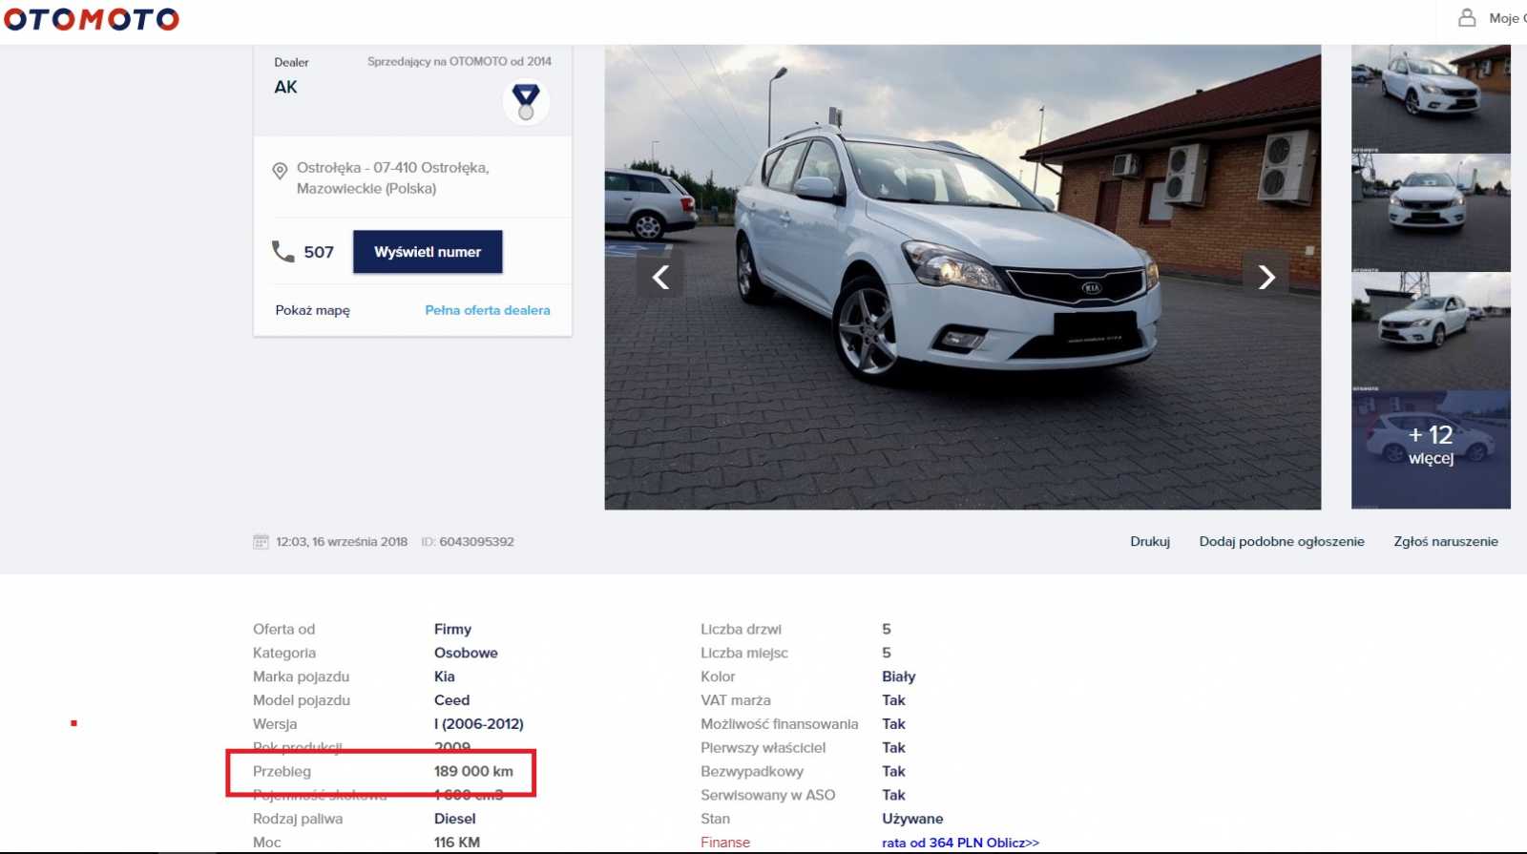Open Pokaż mapę link
Viewport: 1527px width, 854px height.
click(312, 310)
